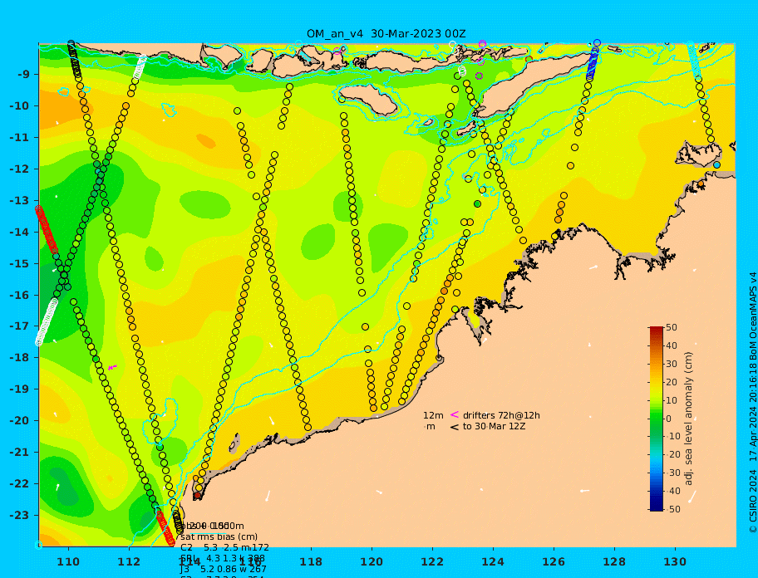Click the longitude axis label 118
Viewport: 758px width, 578px height.
pos(311,562)
